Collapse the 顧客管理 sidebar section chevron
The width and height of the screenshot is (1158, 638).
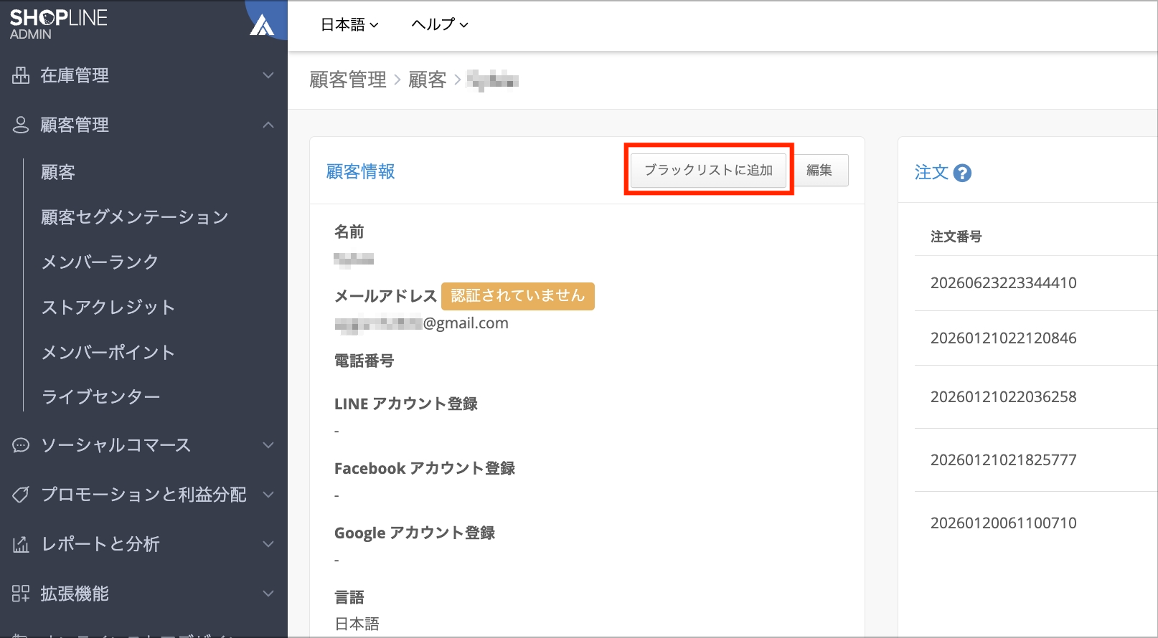pyautogui.click(x=268, y=125)
